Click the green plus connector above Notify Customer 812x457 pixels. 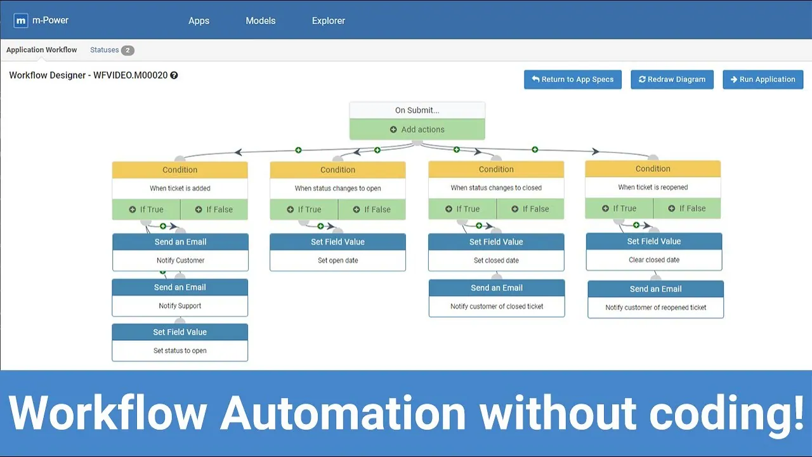pos(163,226)
